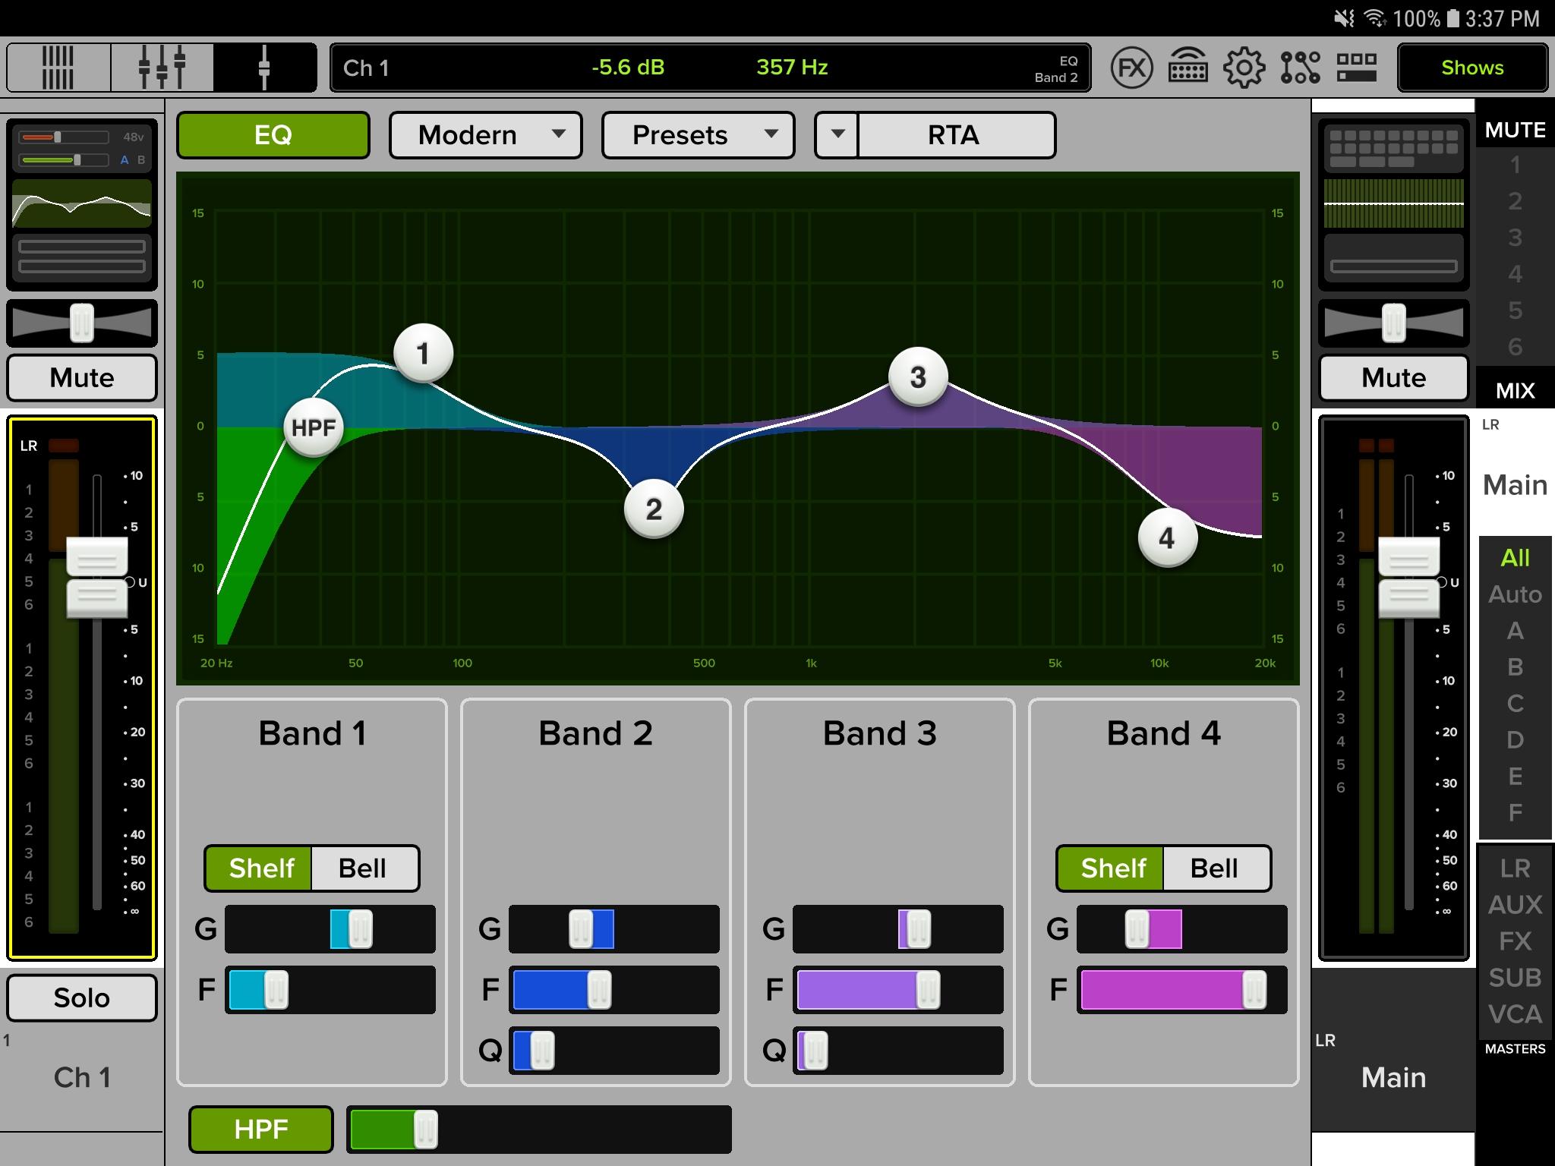Open the signal routing nodes icon
The image size is (1555, 1166).
1300,68
